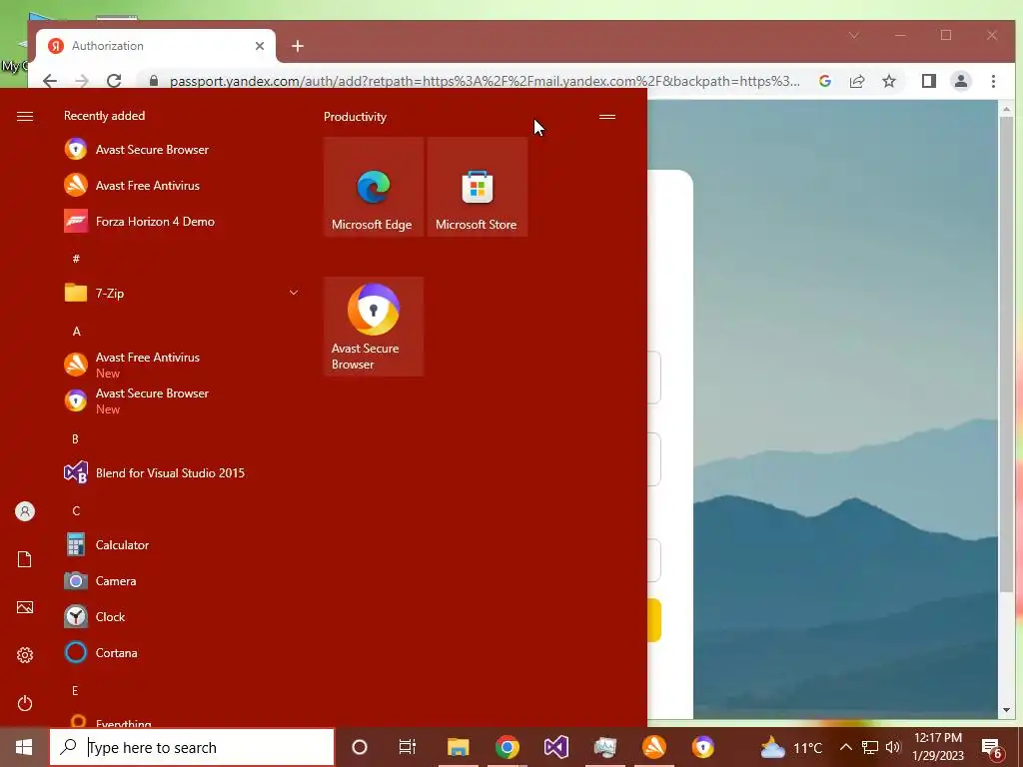Open Avast Secure Browser taskbar icon
Image resolution: width=1023 pixels, height=767 pixels.
click(x=703, y=747)
